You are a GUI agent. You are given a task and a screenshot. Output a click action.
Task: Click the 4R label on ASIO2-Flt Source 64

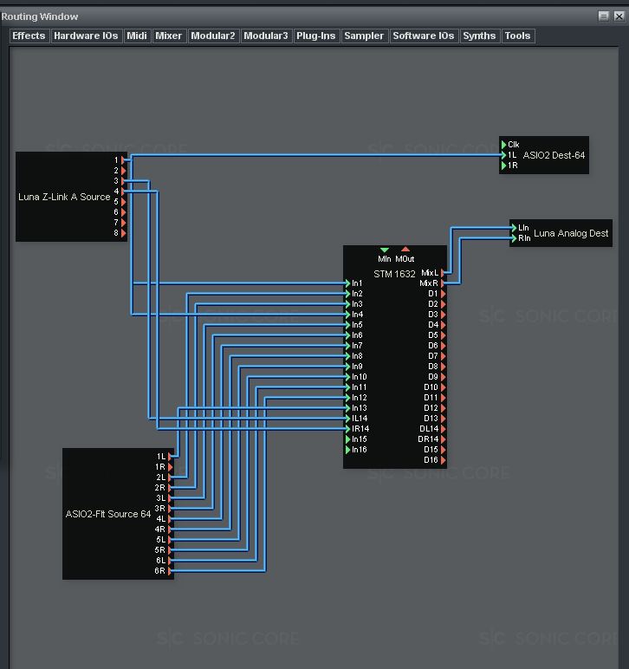tap(160, 529)
